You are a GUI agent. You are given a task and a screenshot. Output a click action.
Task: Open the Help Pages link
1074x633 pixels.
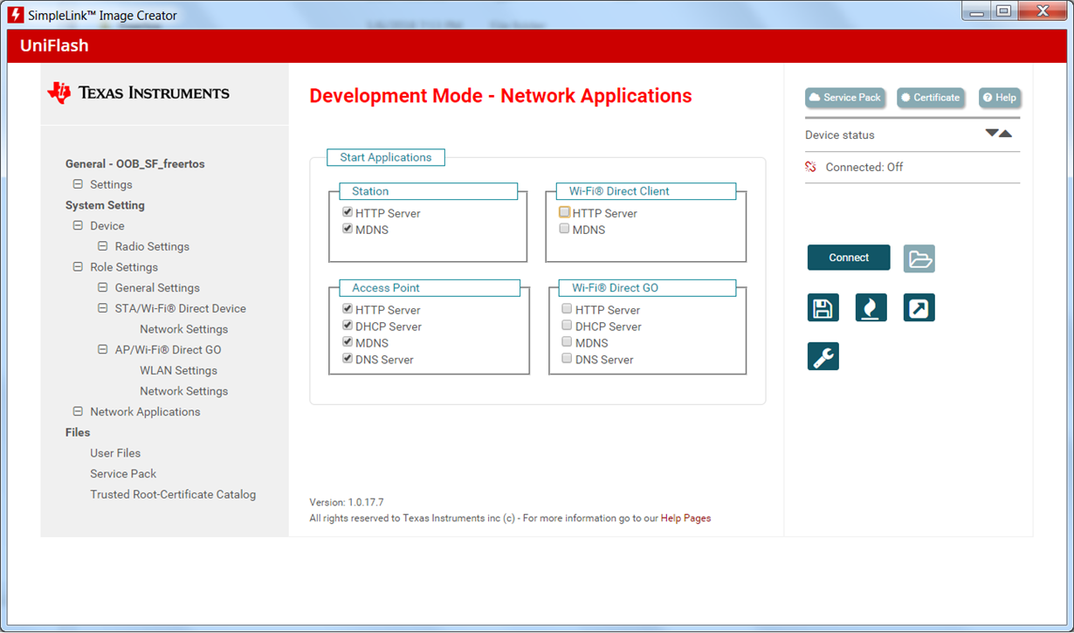685,518
